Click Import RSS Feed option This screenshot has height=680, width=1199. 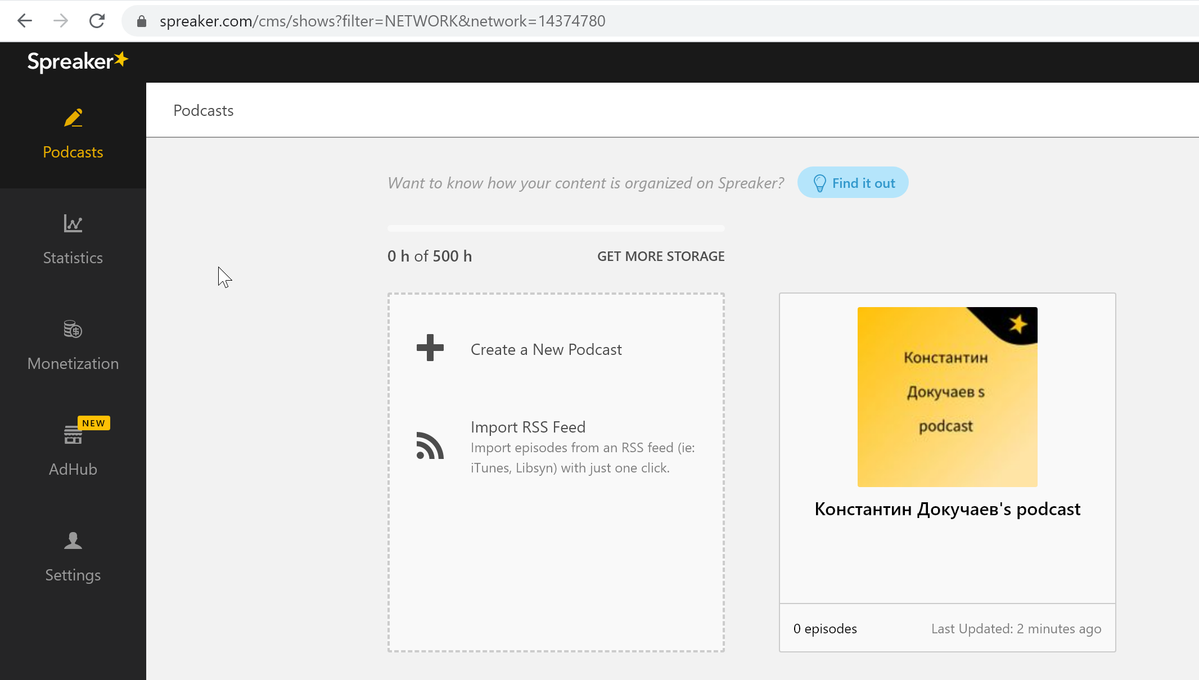coord(528,427)
